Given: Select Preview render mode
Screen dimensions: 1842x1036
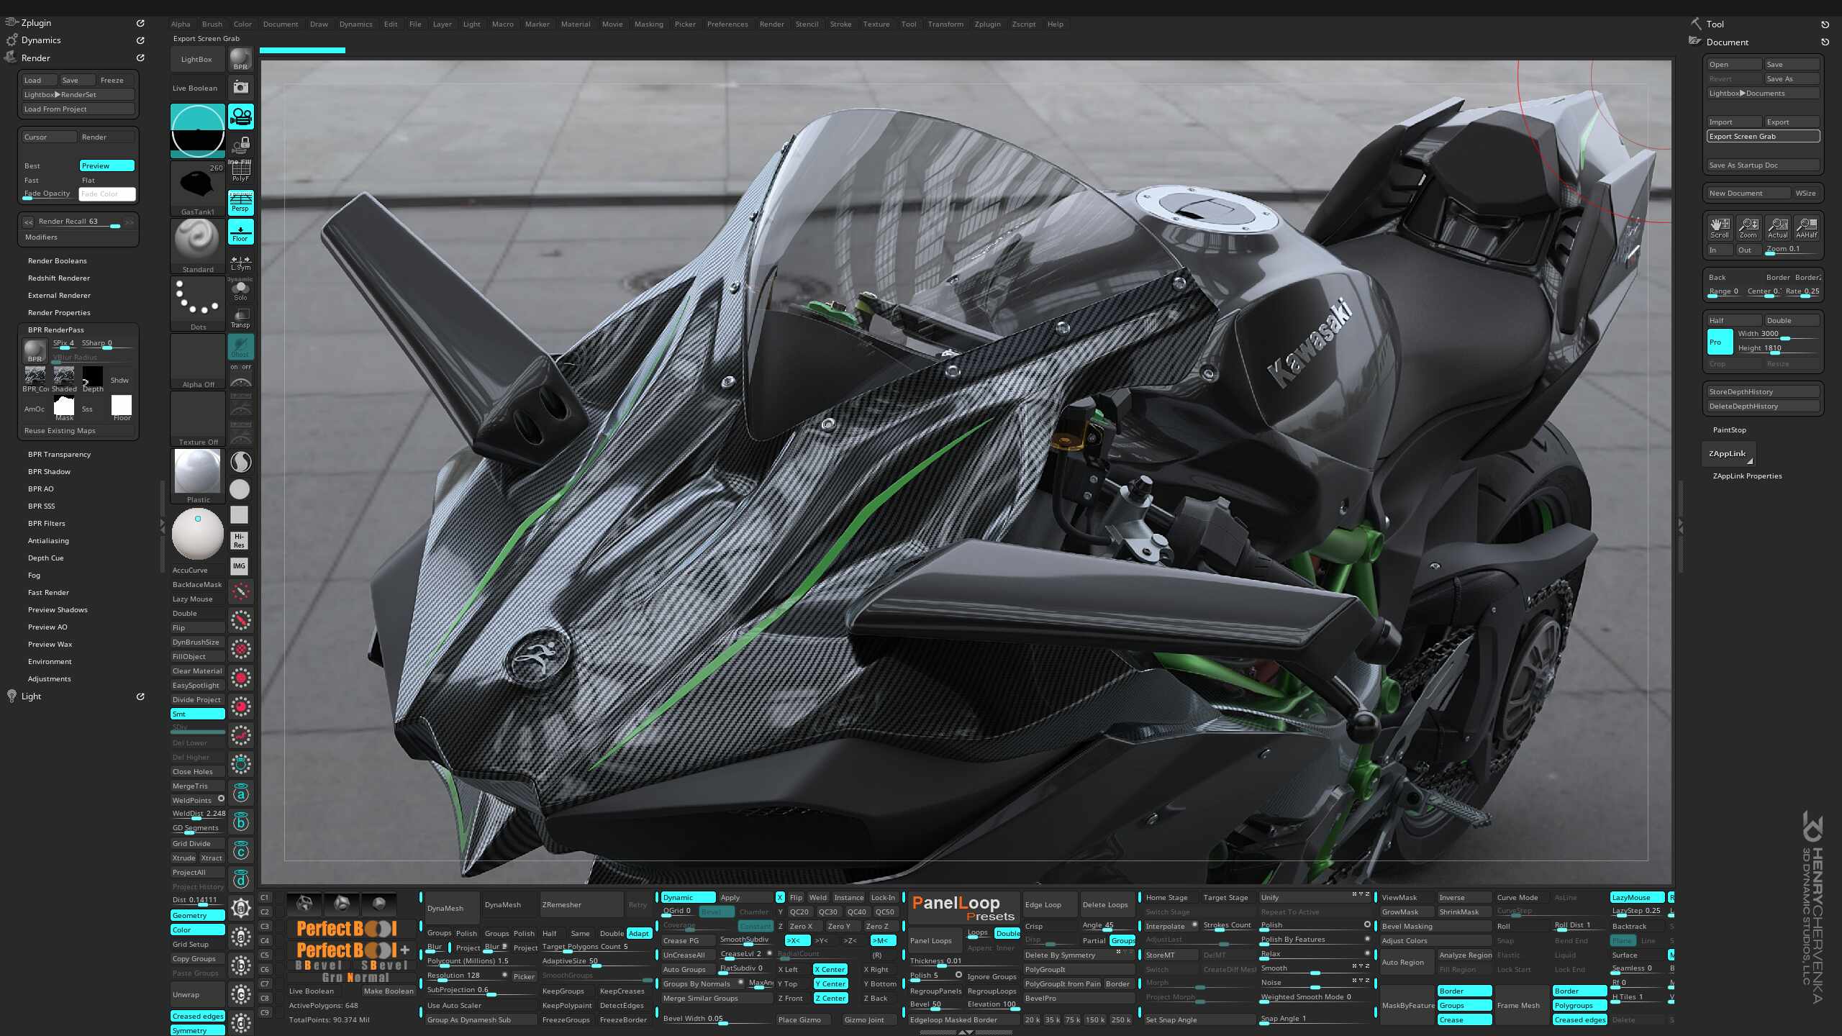Looking at the screenshot, I should (x=106, y=165).
